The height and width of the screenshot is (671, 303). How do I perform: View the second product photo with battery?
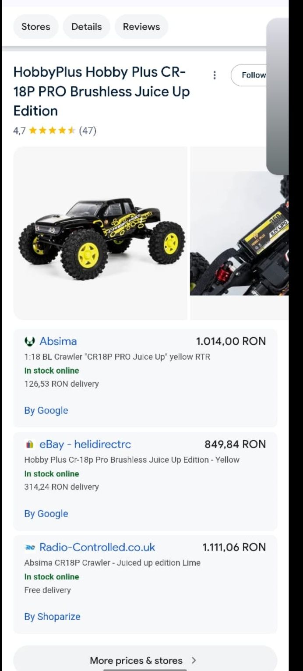239,233
